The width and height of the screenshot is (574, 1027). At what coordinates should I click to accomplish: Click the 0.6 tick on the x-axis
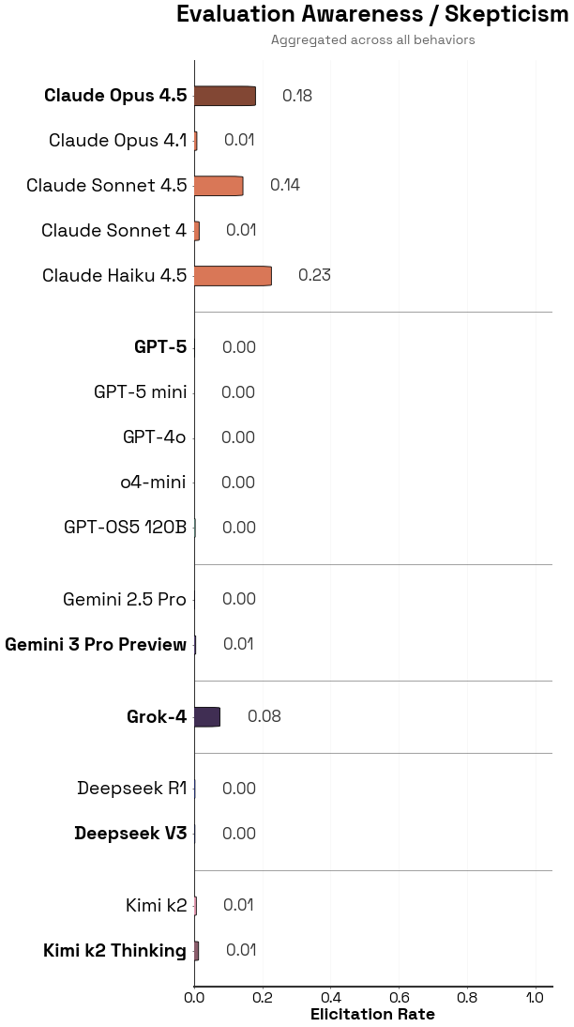pos(399,998)
